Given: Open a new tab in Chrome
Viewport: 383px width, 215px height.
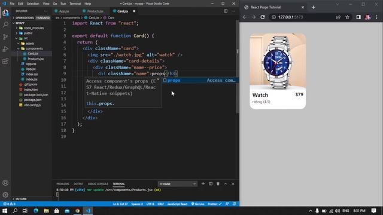Looking at the screenshot, I should pyautogui.click(x=314, y=7).
